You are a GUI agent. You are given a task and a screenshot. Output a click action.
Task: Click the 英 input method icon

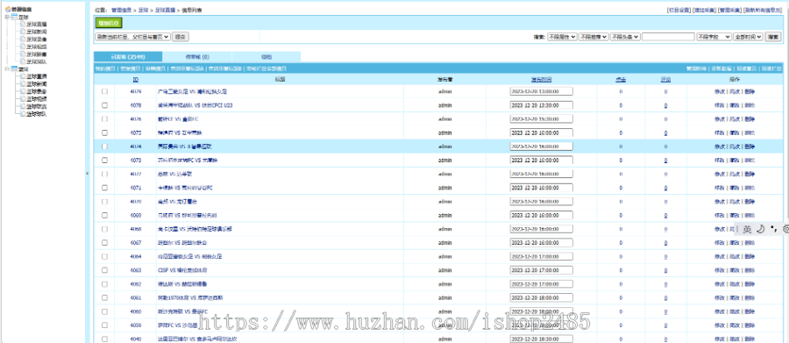[x=747, y=229]
